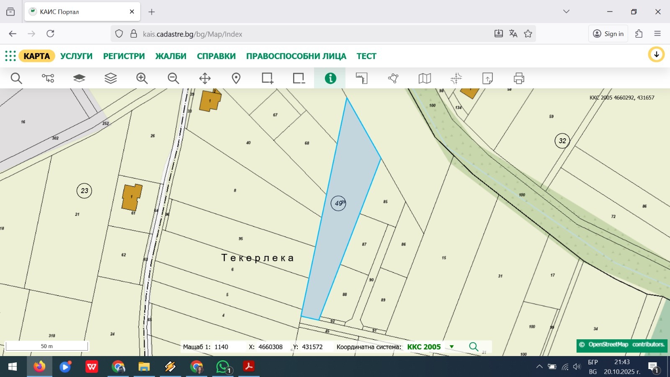The image size is (670, 377).
Task: Open the СПРАВКИ menu
Action: [x=216, y=56]
